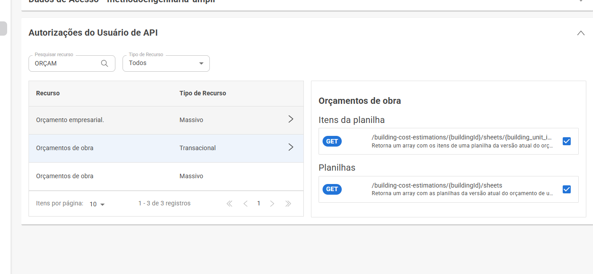Click the search magnifier icon in Pesquisar recurso

pyautogui.click(x=105, y=63)
